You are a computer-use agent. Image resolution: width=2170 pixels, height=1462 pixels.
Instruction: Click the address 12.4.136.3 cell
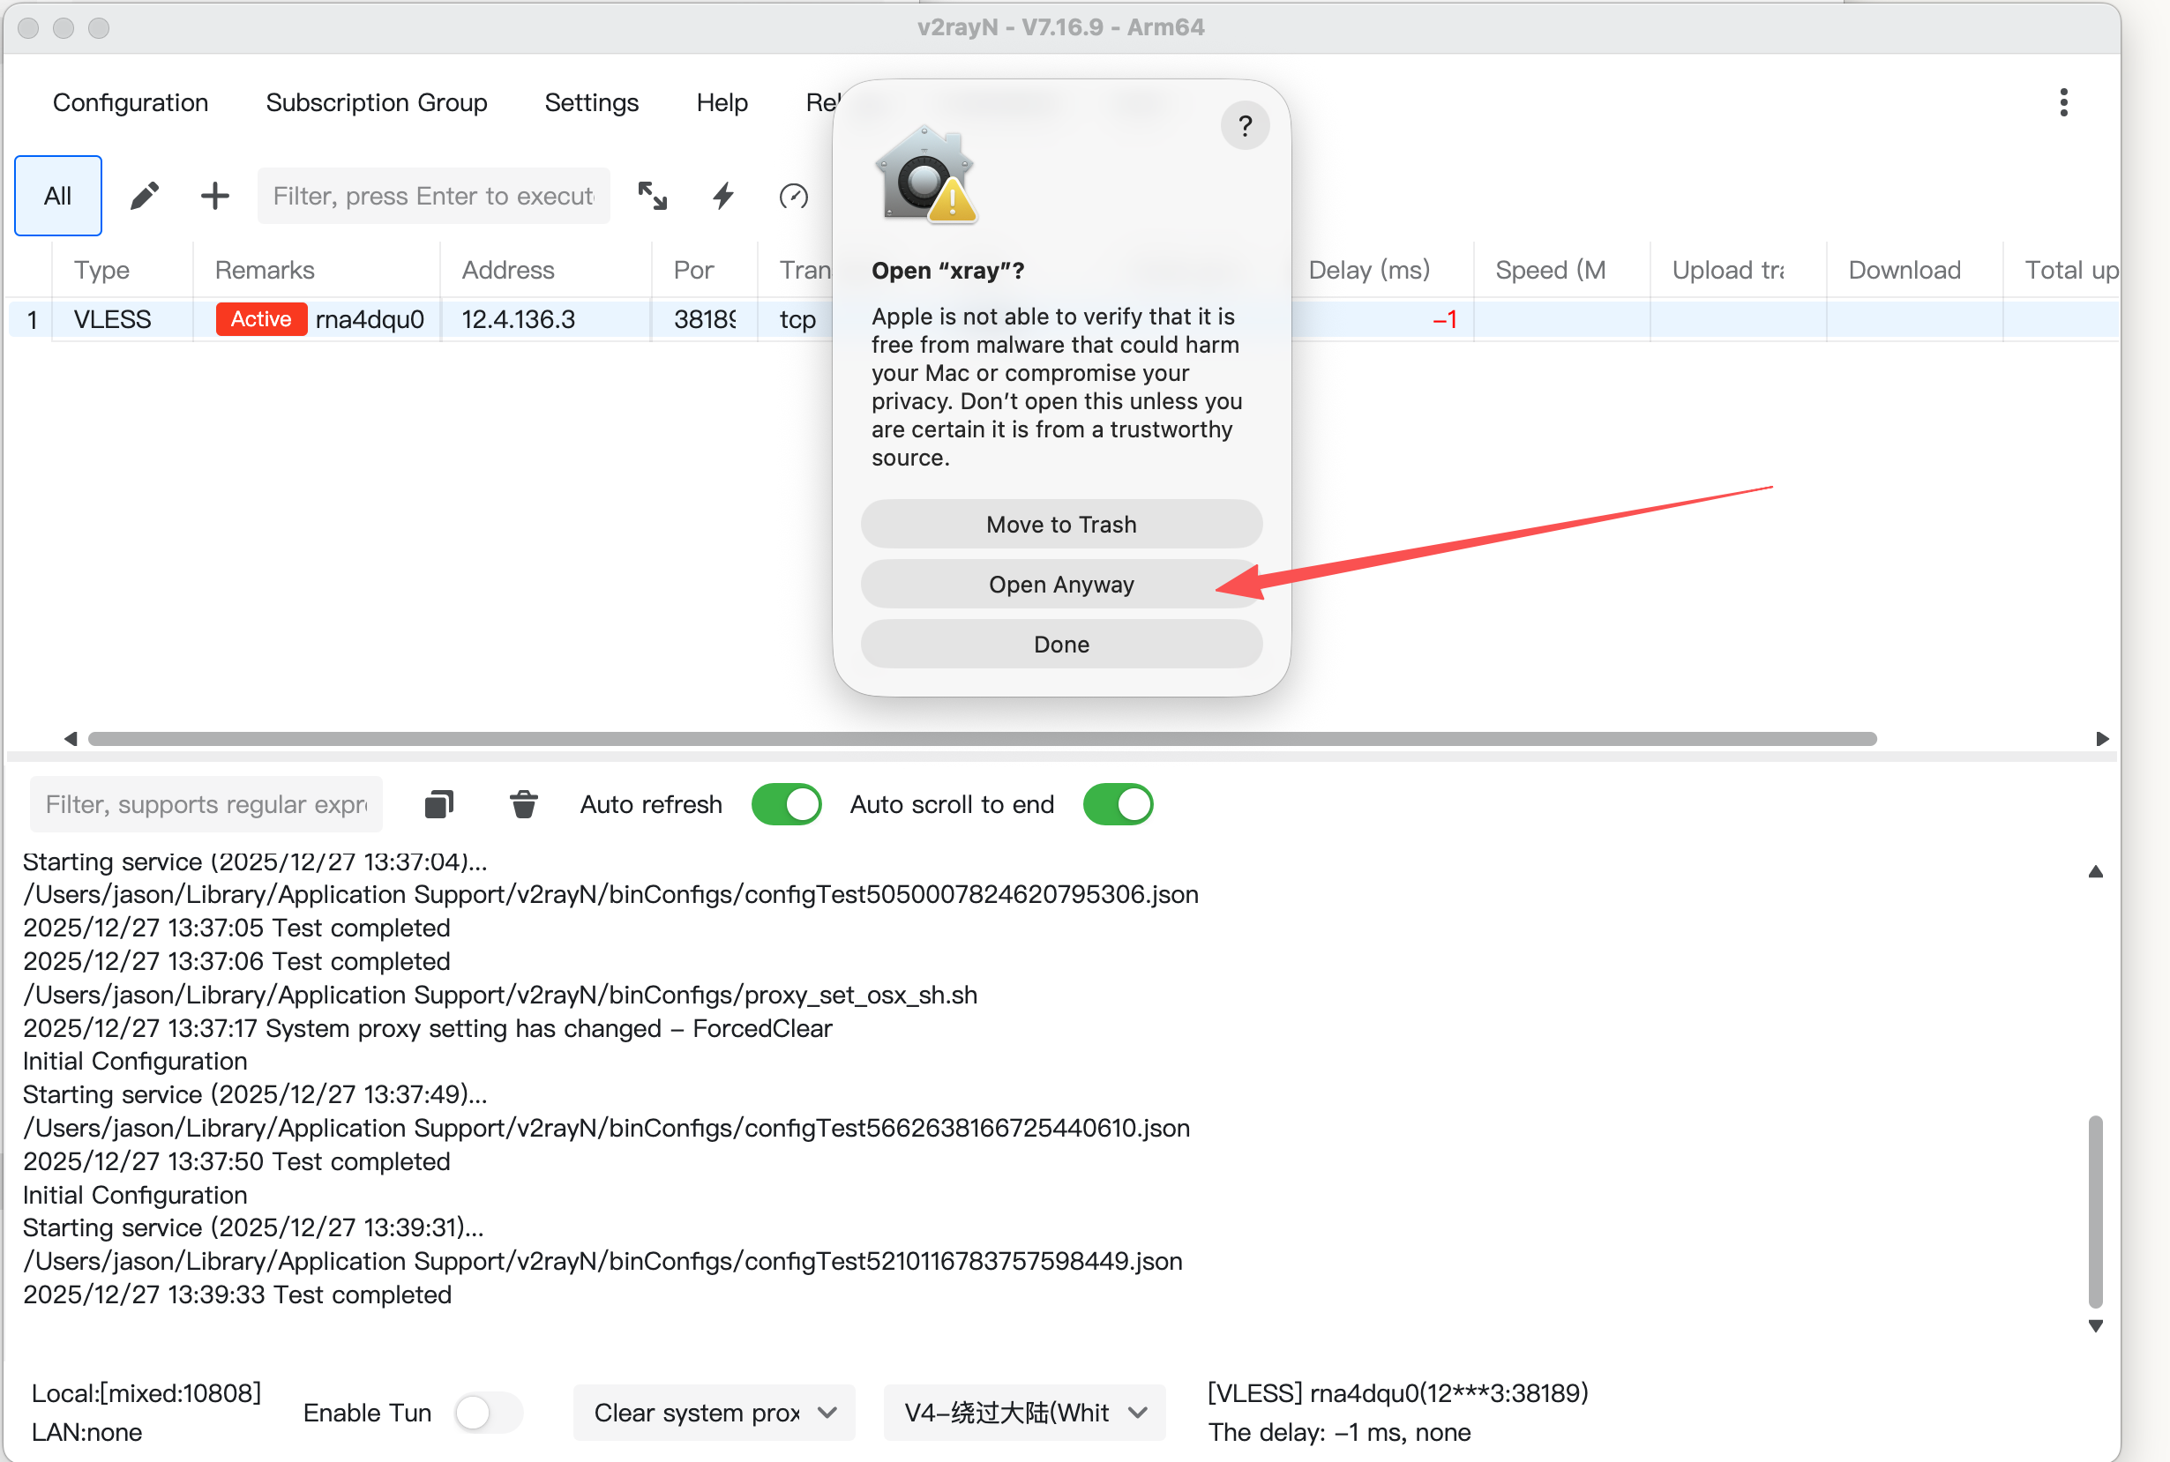point(545,319)
